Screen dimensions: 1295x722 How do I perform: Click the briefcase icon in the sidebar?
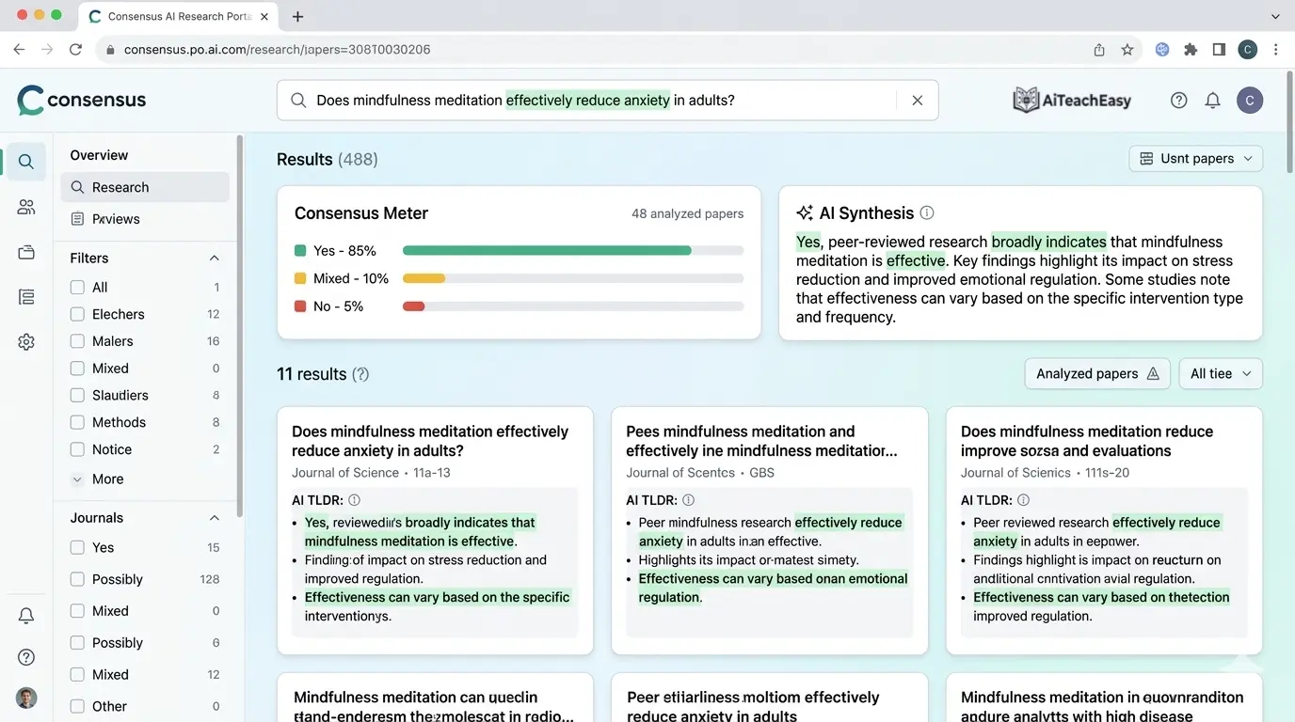pyautogui.click(x=25, y=251)
